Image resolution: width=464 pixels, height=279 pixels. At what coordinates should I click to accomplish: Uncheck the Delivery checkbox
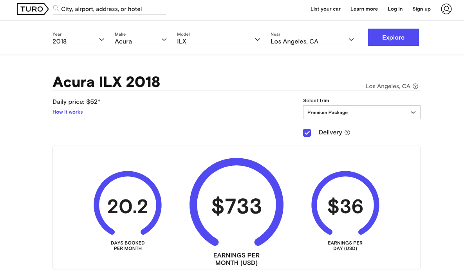(307, 133)
